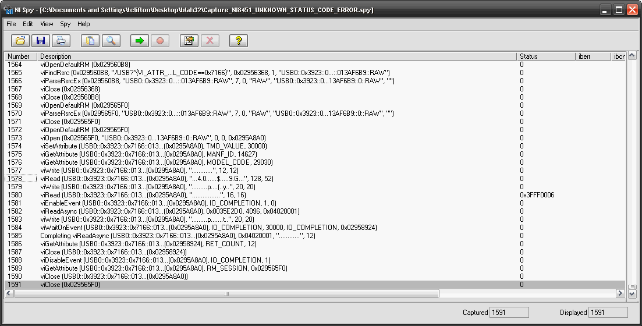This screenshot has height=326, width=642.
Task: Click status value 0x3FFF0006
Action: [x=537, y=195]
